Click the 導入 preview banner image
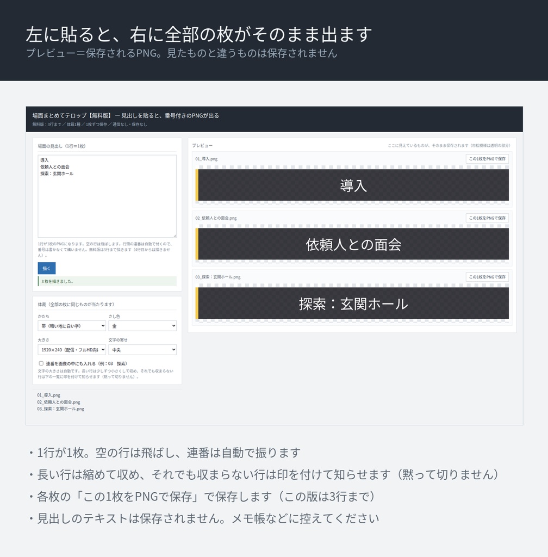This screenshot has height=557, width=548. 352,185
